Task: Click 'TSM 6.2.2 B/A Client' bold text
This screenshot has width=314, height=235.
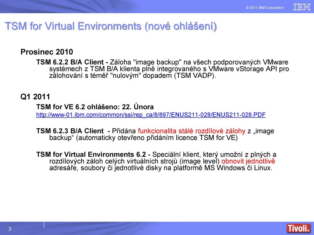Action: click(x=70, y=62)
